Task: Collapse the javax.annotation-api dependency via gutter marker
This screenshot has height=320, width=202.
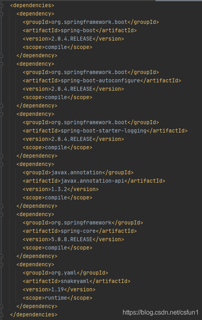Action: click(2, 164)
